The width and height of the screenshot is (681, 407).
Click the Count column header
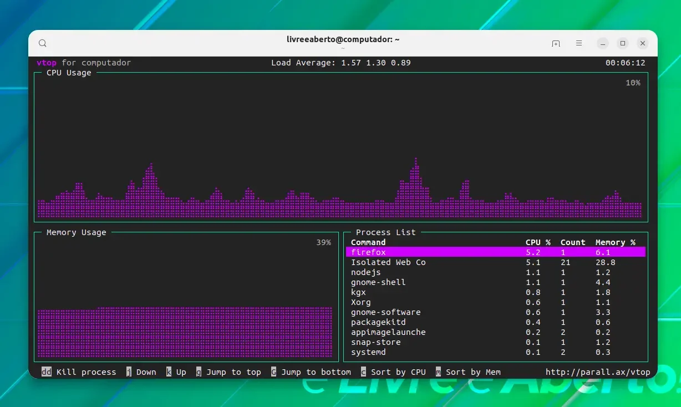(573, 242)
